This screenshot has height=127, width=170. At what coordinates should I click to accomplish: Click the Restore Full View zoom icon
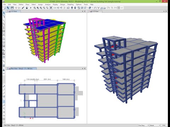point(38,8)
